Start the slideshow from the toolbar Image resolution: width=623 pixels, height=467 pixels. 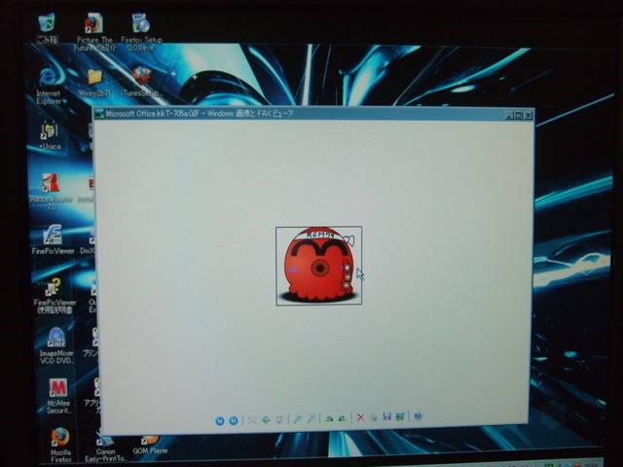(x=279, y=419)
